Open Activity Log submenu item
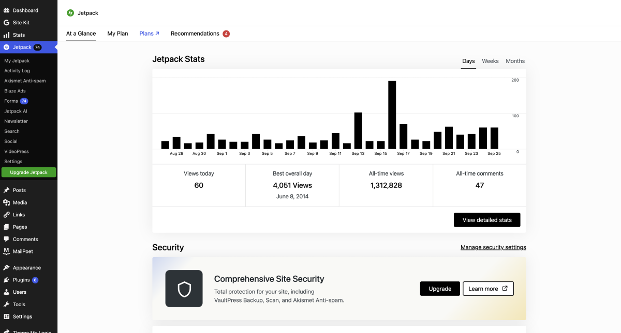This screenshot has width=621, height=333. pos(17,71)
